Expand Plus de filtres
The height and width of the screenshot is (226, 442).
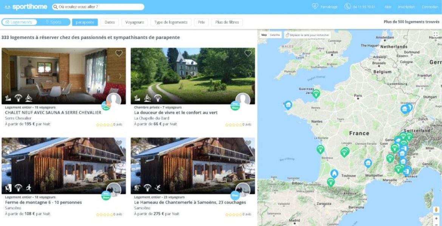click(x=227, y=22)
